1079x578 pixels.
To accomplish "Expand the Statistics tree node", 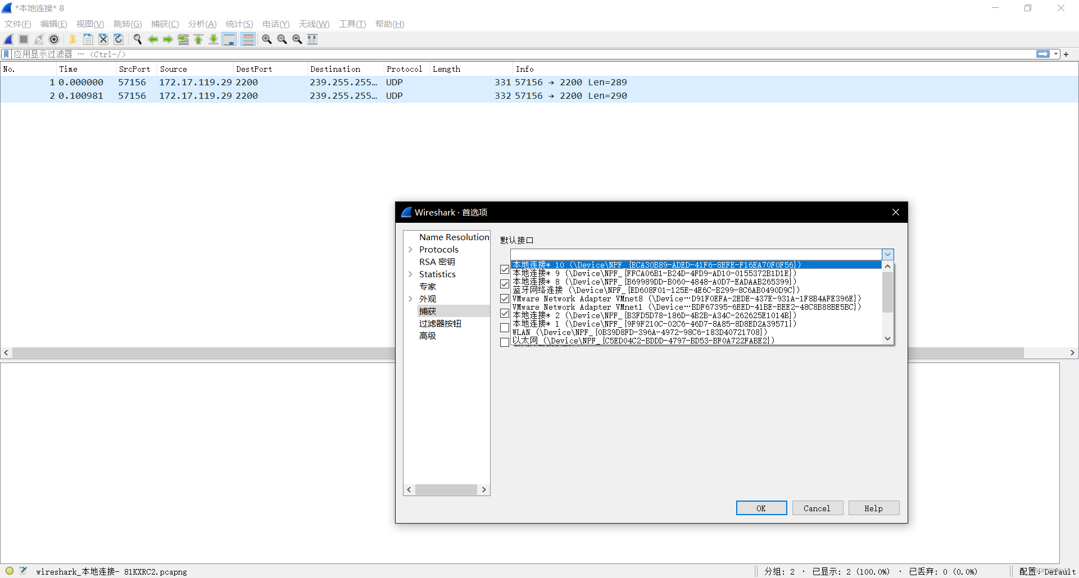I will 410,274.
